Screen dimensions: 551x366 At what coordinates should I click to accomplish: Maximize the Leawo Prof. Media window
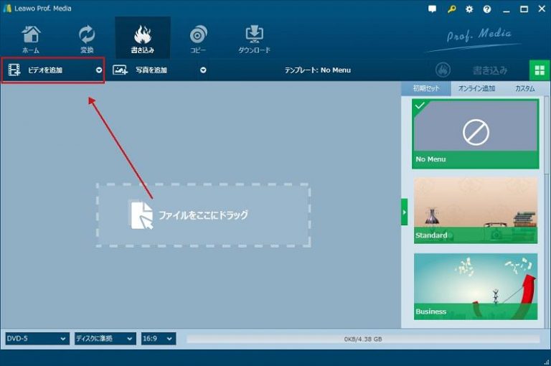524,9
